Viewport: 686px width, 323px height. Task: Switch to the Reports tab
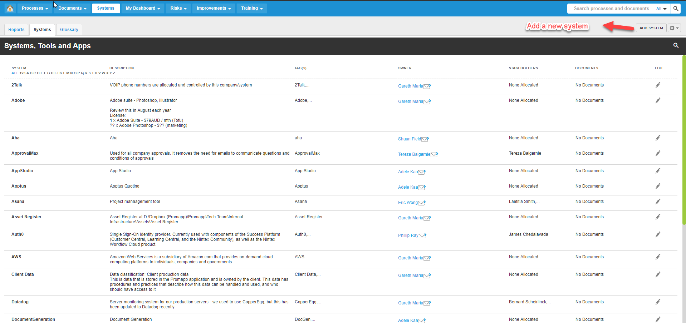tap(16, 30)
